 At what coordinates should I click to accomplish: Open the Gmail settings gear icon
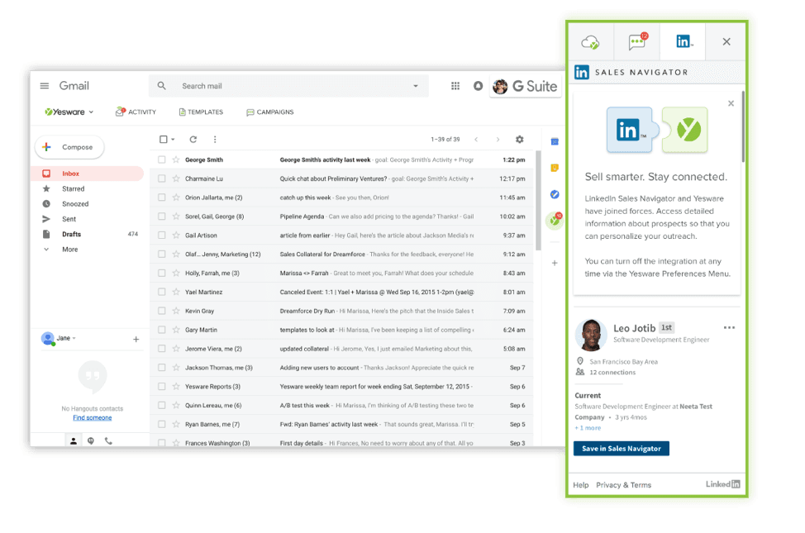[519, 140]
